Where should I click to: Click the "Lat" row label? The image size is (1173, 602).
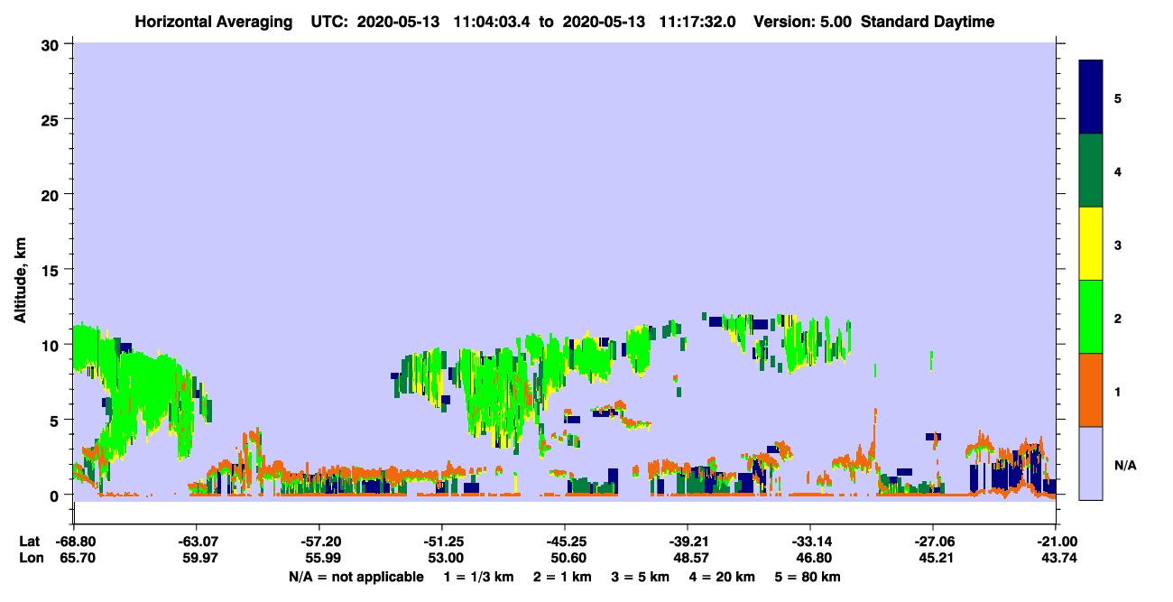30,542
